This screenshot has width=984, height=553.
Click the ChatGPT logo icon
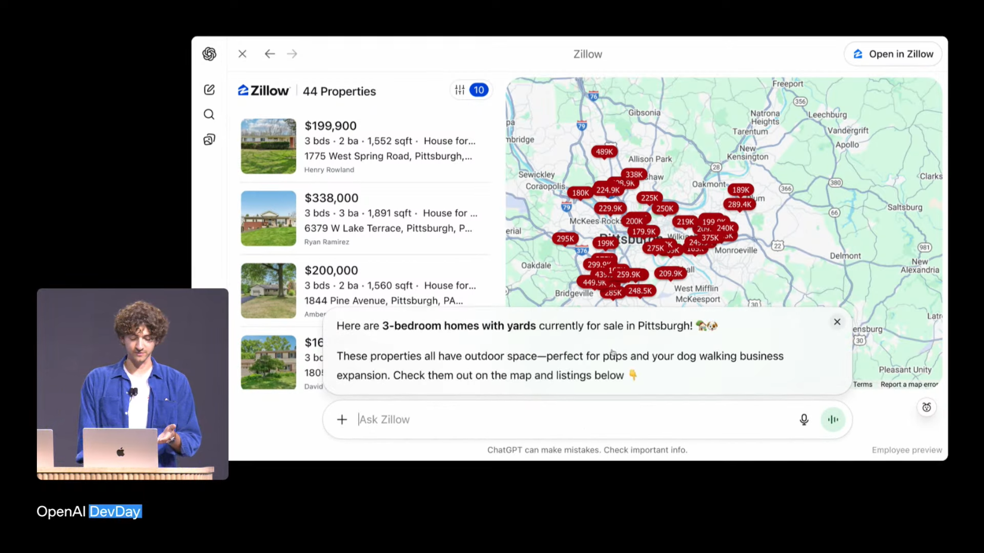209,54
